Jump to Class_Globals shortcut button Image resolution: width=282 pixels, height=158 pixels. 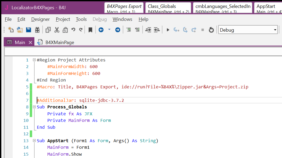pos(168,8)
